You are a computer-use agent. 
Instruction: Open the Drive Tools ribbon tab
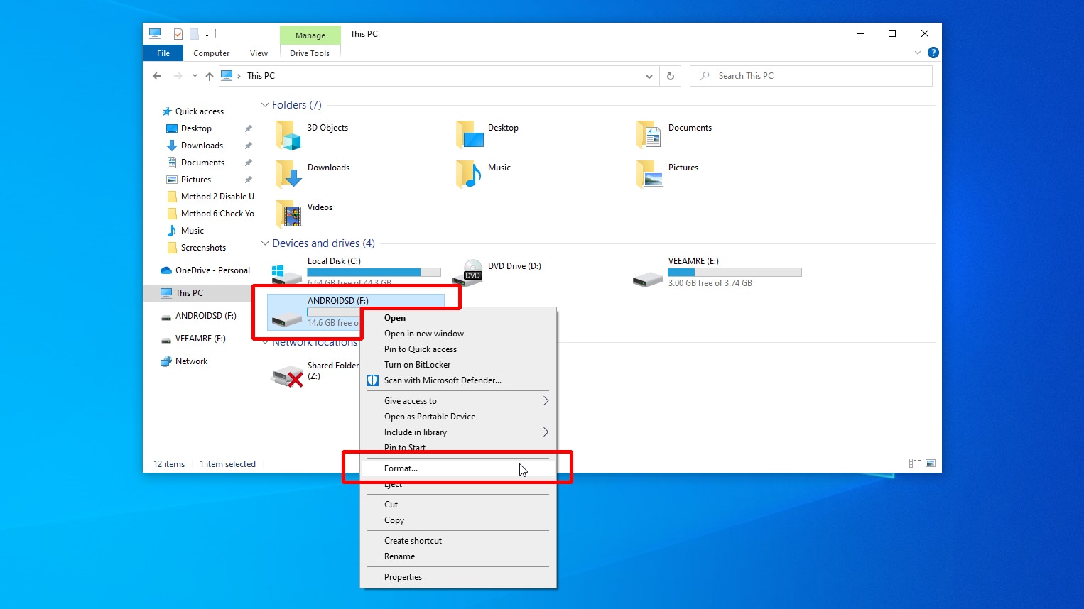pos(310,53)
